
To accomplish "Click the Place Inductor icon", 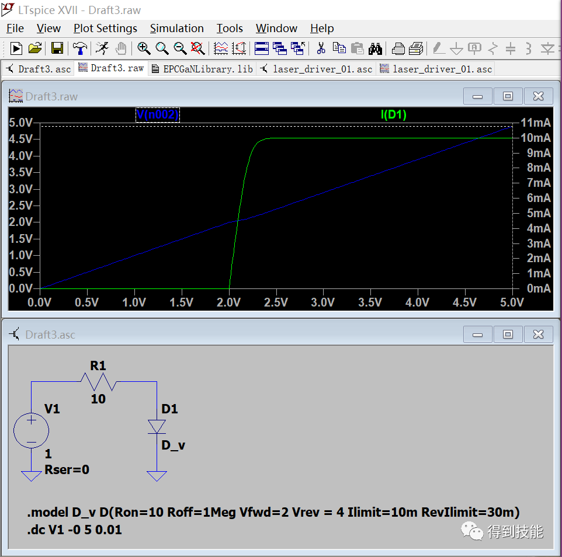I will coord(529,48).
